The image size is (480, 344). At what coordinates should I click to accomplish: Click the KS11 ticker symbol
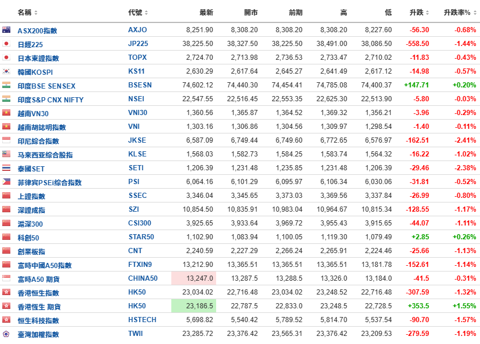pyautogui.click(x=136, y=71)
